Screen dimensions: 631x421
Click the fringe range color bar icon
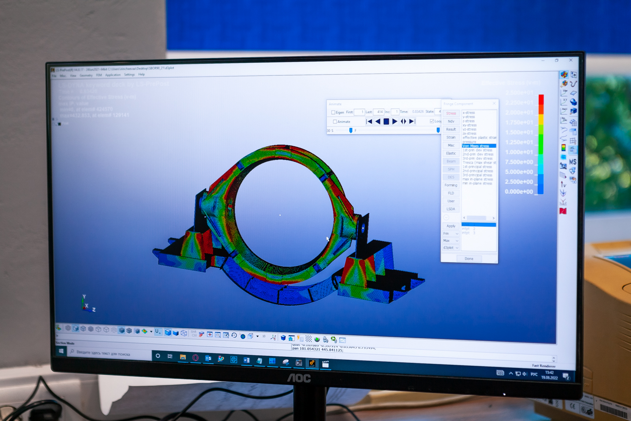tap(564, 148)
